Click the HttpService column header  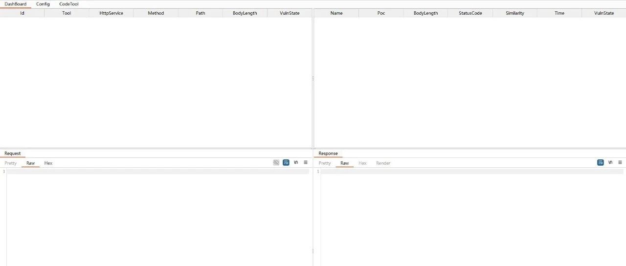112,13
